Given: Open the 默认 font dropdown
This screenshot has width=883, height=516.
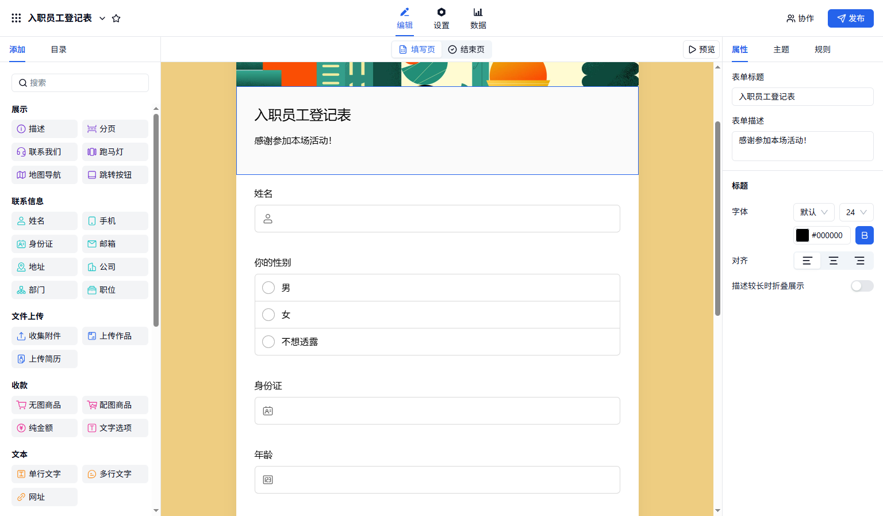Looking at the screenshot, I should [x=813, y=212].
